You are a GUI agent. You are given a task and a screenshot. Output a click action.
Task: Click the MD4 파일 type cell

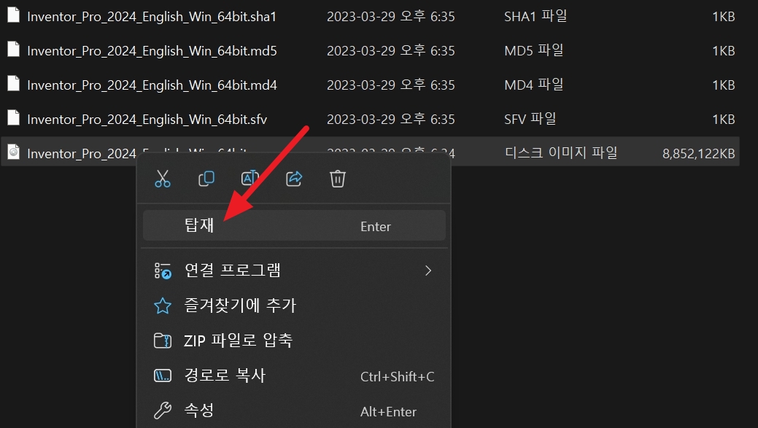tap(534, 85)
